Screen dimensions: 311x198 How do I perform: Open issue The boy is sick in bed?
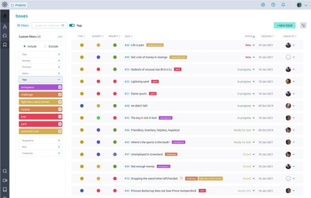pyautogui.click(x=143, y=118)
